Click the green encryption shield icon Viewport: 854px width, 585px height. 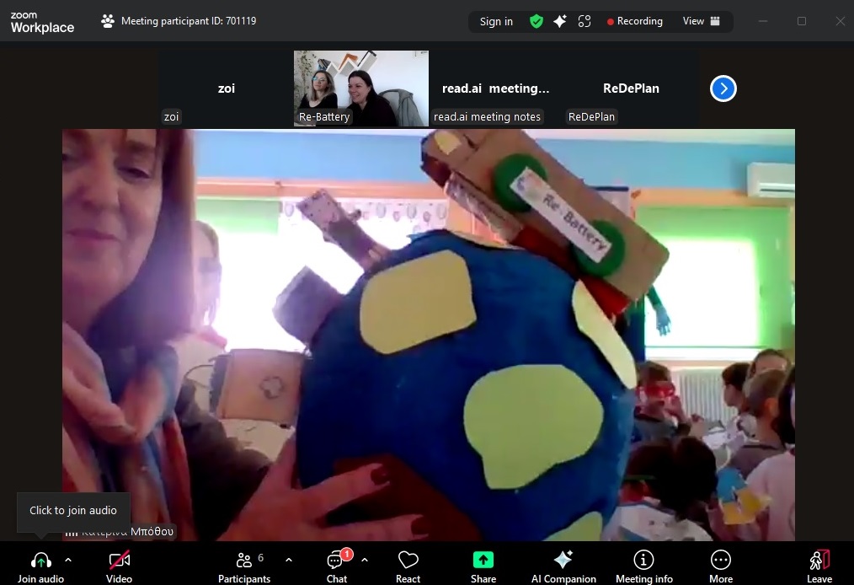click(536, 22)
